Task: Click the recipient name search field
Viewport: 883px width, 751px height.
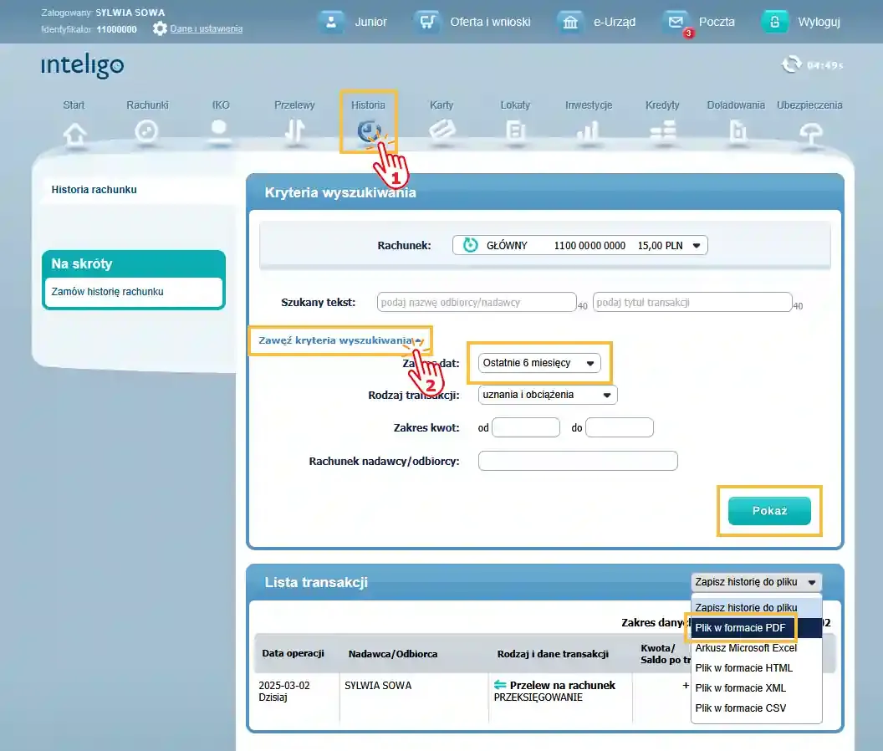Action: click(477, 302)
